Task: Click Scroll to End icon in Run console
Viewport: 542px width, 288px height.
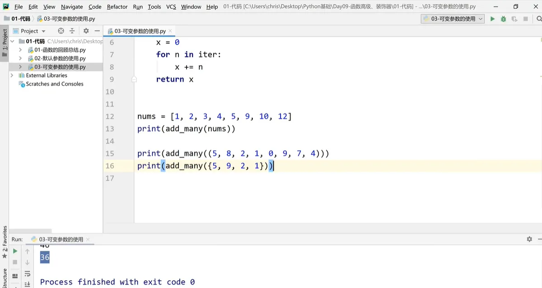Action: point(27,284)
